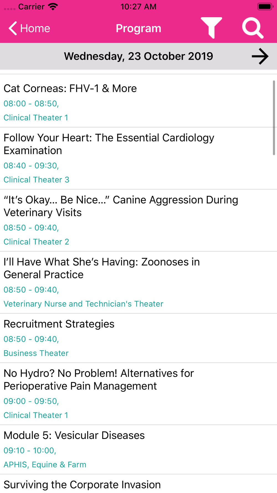Open Zoonoses in General Practice session
Image resolution: width=277 pixels, height=493 pixels.
coord(138,283)
